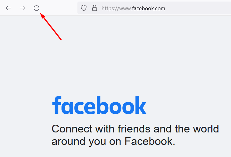Image resolution: width=231 pixels, height=157 pixels.
Task: Click the word 'Facebook.' ending the tagline
Action: (150, 141)
